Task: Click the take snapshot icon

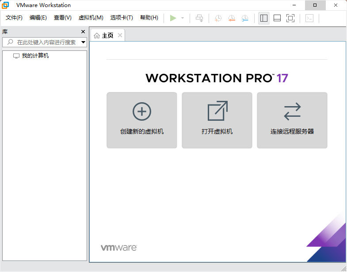Action: point(218,18)
